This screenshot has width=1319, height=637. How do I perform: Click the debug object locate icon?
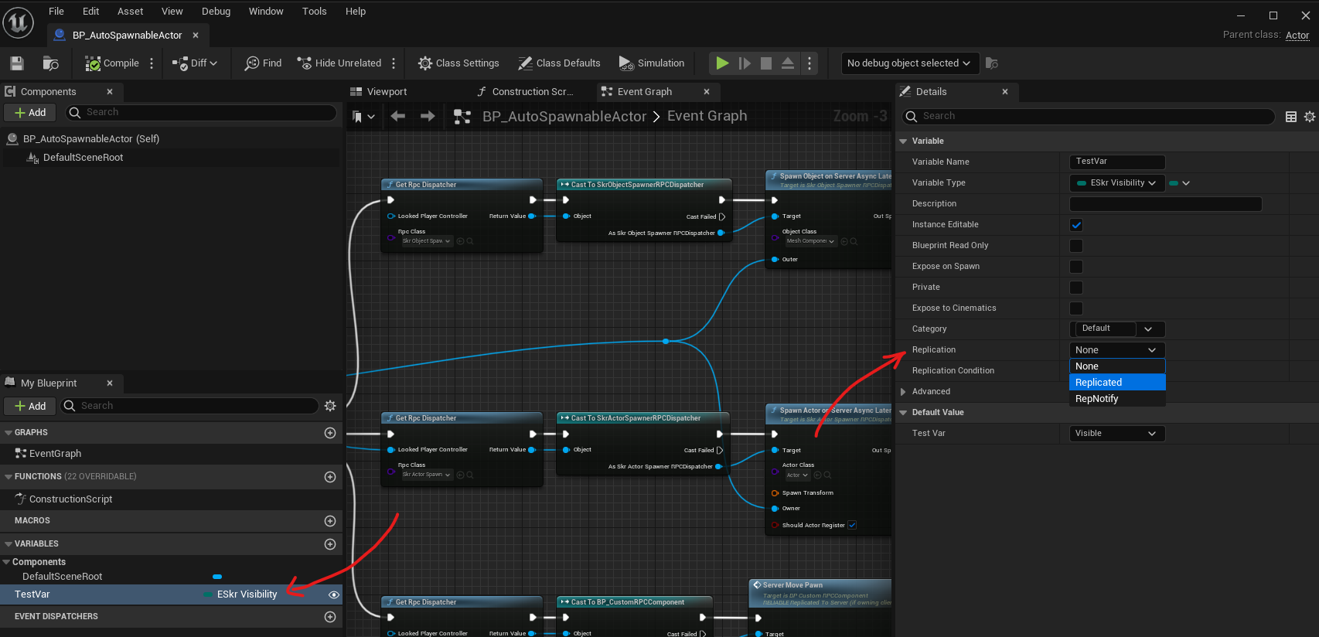coord(992,63)
